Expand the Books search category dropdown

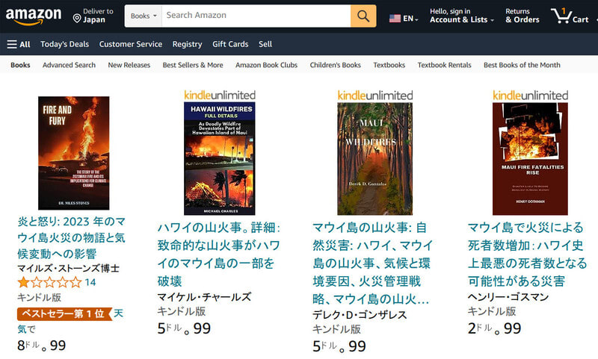click(x=144, y=16)
